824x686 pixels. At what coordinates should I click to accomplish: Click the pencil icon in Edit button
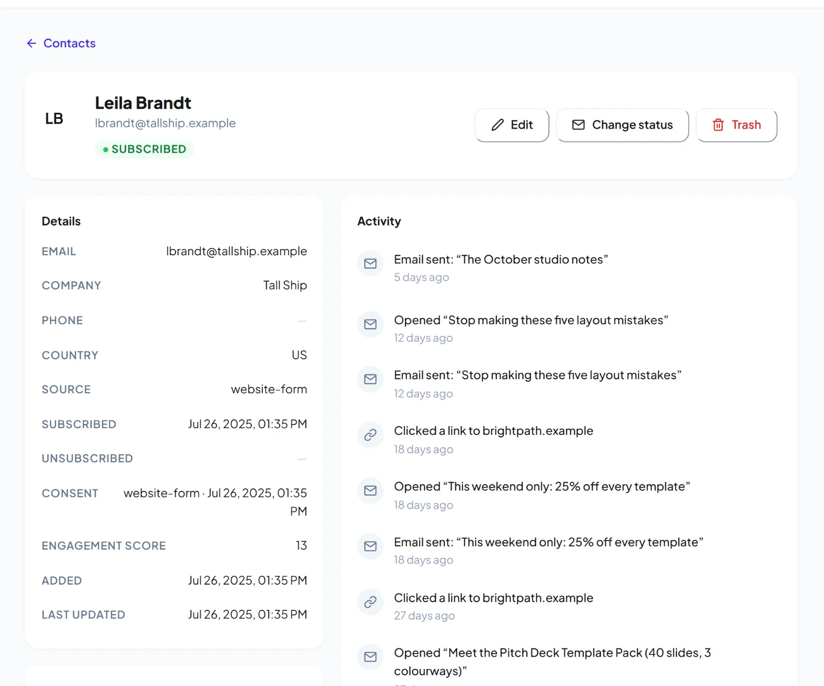pos(497,125)
